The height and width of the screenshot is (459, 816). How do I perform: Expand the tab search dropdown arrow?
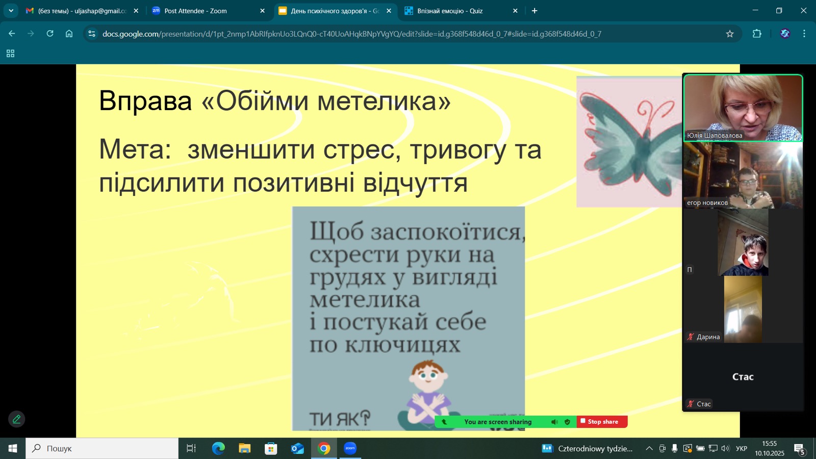click(11, 11)
